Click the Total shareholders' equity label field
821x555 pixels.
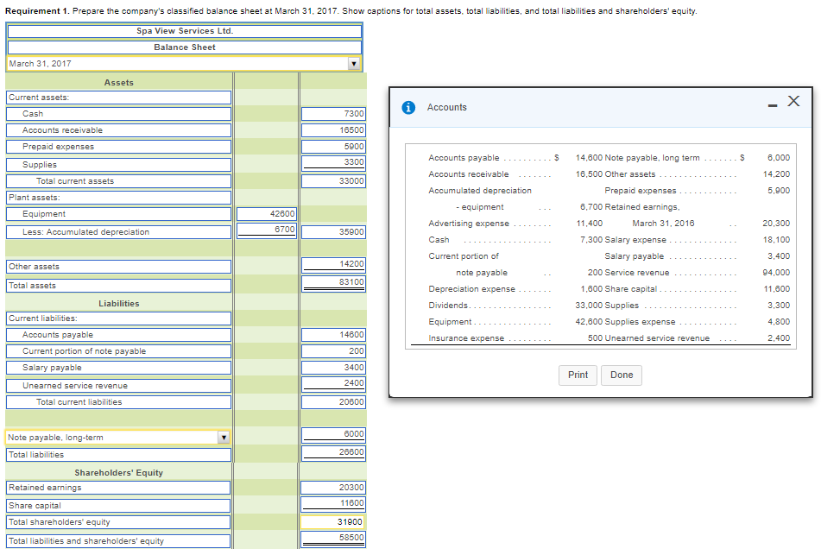[x=119, y=522]
